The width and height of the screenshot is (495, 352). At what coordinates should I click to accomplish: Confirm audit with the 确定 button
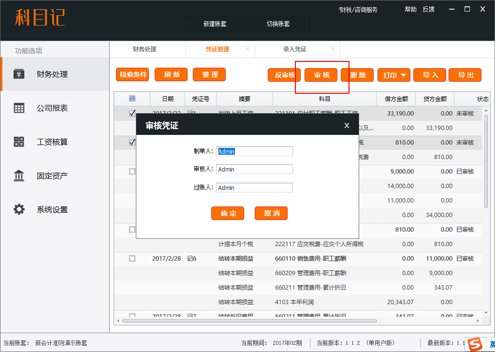(x=228, y=213)
